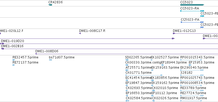Click the DME1-008G17.R marker glyph
The width and height of the screenshot is (218, 102).
[80, 33]
